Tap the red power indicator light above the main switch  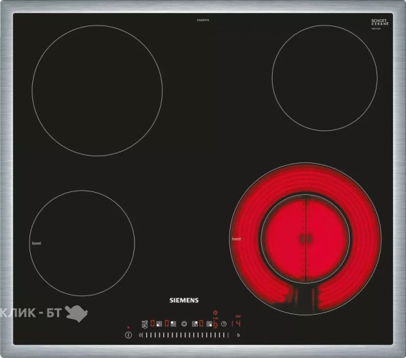[x=128, y=328]
